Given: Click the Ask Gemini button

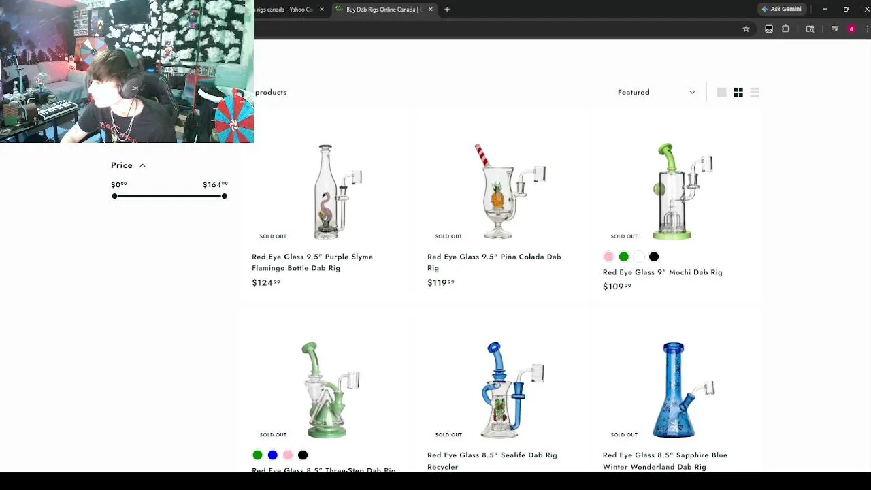Looking at the screenshot, I should (781, 9).
